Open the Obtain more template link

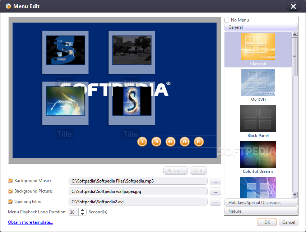(x=31, y=222)
